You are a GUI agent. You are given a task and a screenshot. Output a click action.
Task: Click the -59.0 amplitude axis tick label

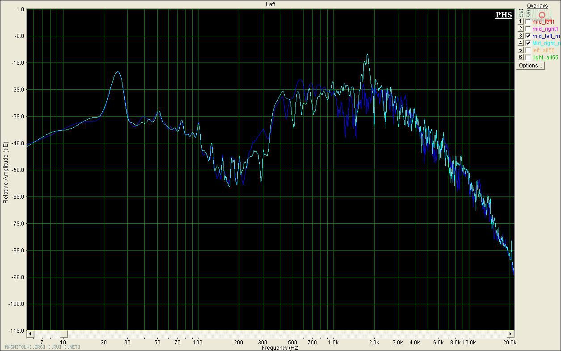(x=18, y=170)
